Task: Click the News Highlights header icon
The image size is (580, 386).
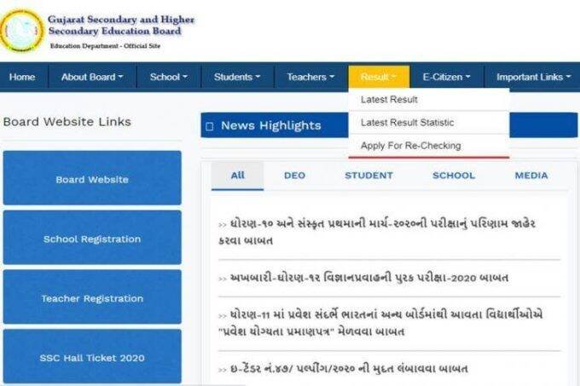Action: coord(210,126)
